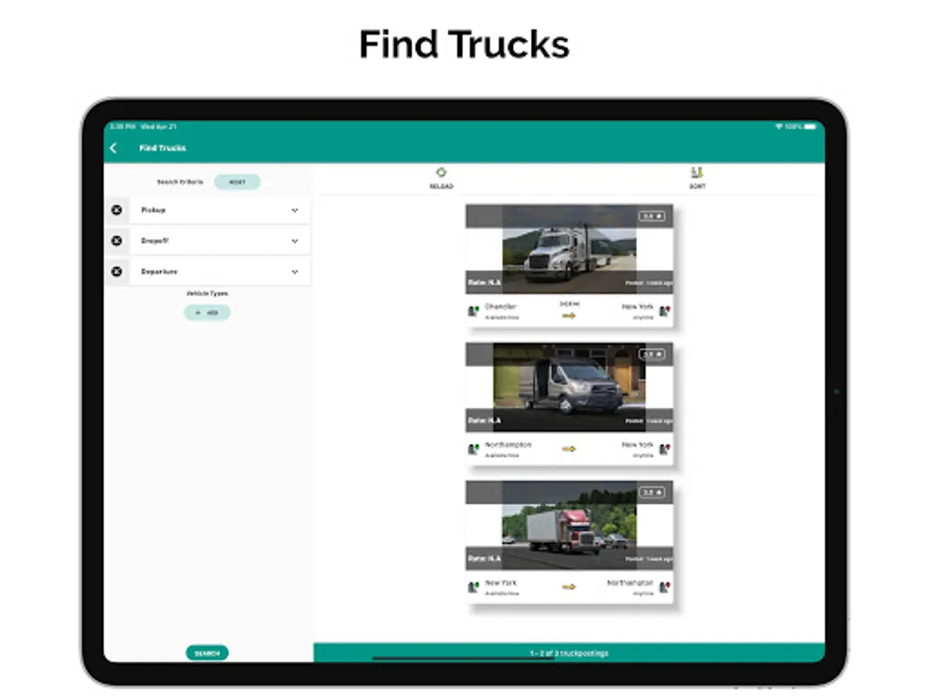Reset the search criteria
This screenshot has height=696, width=928.
tap(237, 183)
